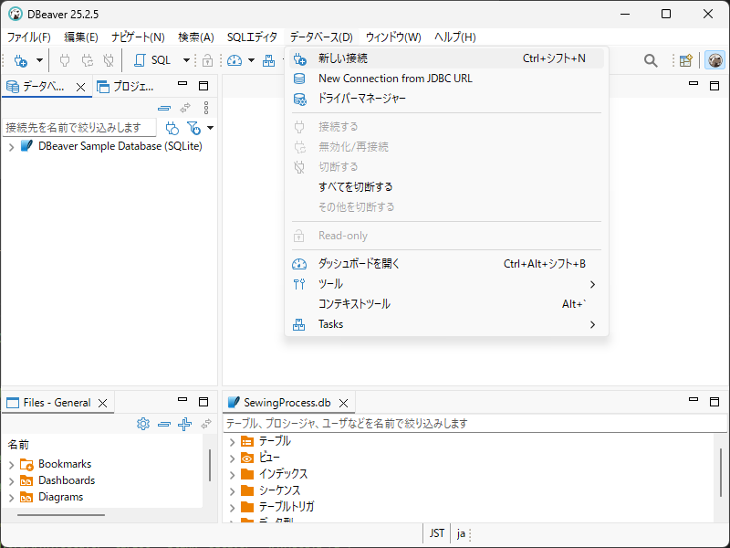Click collapse all icon in navigator
The image size is (730, 548).
click(x=164, y=108)
